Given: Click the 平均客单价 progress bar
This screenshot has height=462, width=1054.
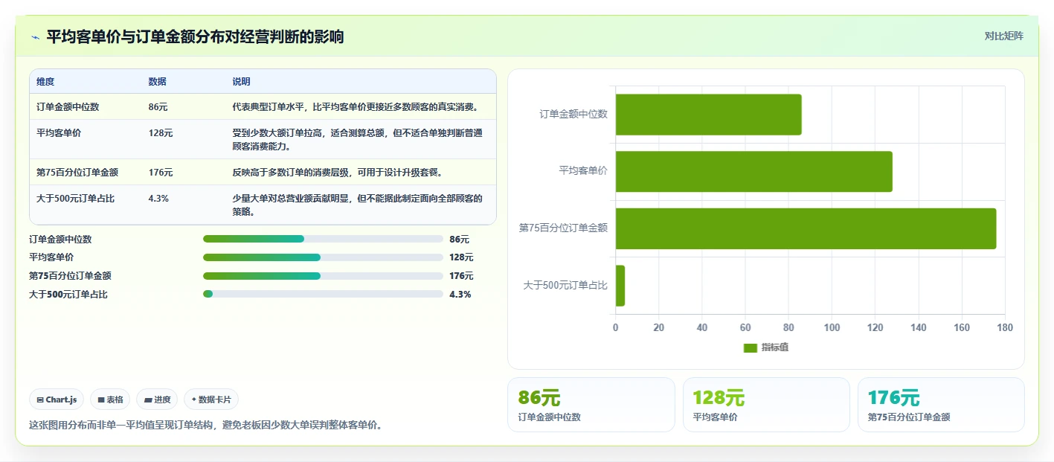Looking at the screenshot, I should pyautogui.click(x=323, y=257).
